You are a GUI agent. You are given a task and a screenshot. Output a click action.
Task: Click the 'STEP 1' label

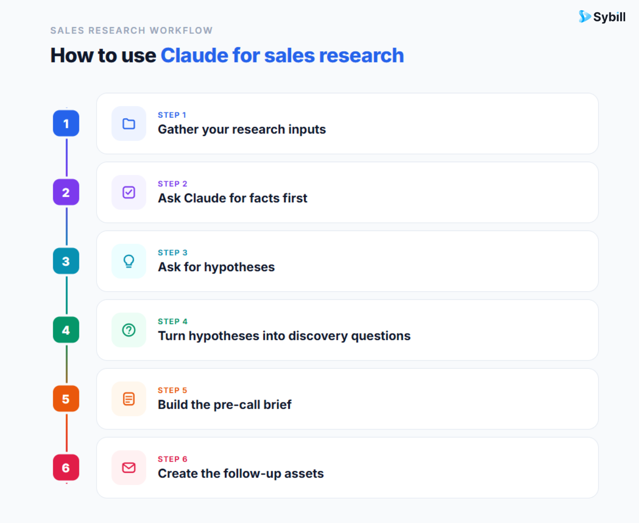pyautogui.click(x=172, y=115)
